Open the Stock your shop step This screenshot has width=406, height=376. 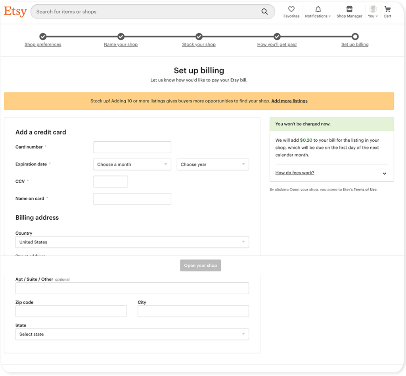199,44
